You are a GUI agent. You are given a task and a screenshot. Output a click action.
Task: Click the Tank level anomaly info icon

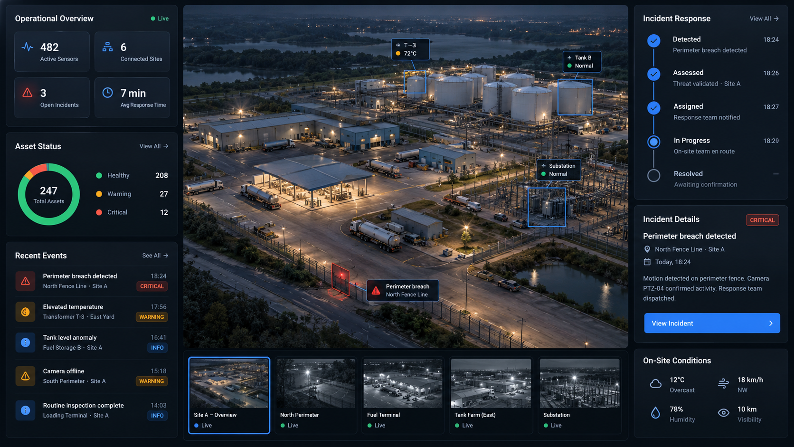pos(26,342)
